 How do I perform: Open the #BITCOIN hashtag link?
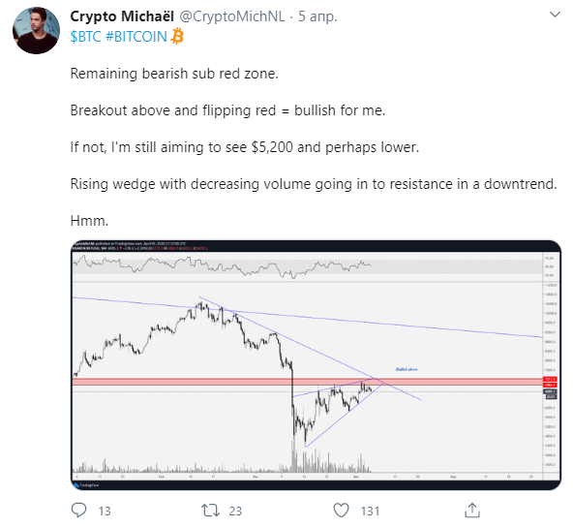point(136,37)
